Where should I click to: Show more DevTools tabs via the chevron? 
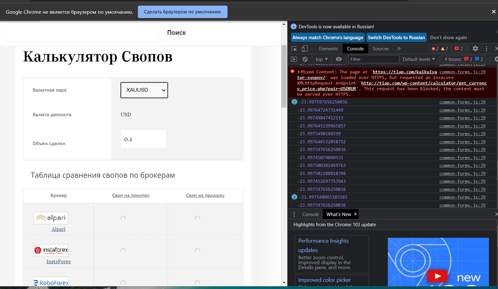point(399,49)
